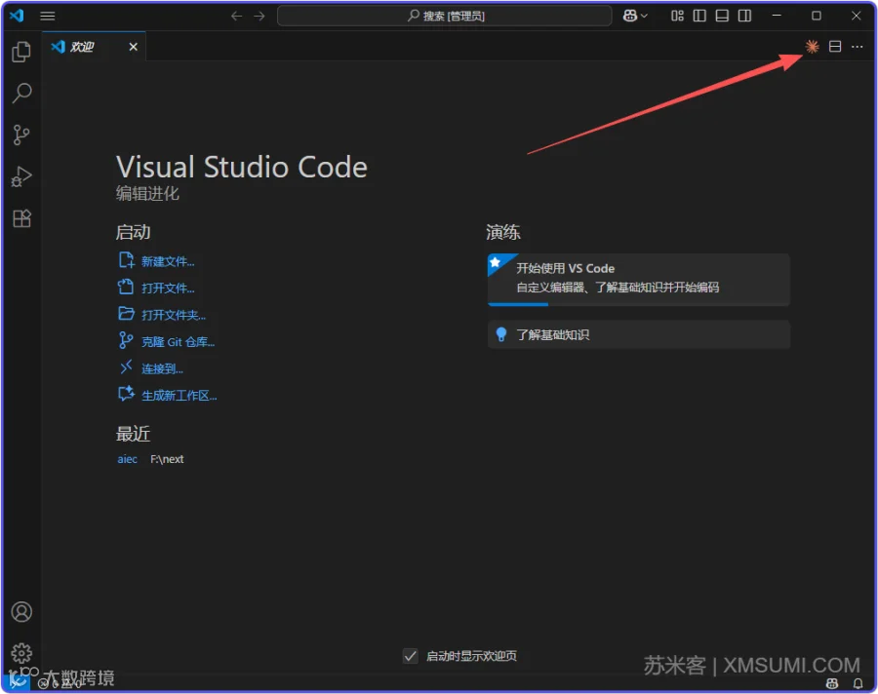Click the 克隆 Git branch icon
Viewport: 878px width, 694px height.
127,340
